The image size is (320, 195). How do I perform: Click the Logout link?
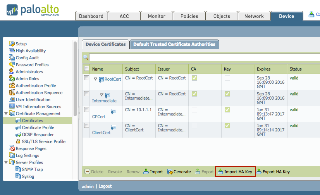tap(105, 186)
